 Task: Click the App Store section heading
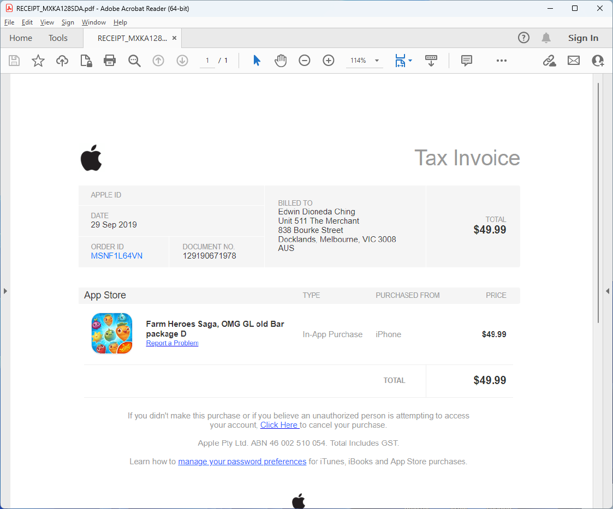point(105,295)
